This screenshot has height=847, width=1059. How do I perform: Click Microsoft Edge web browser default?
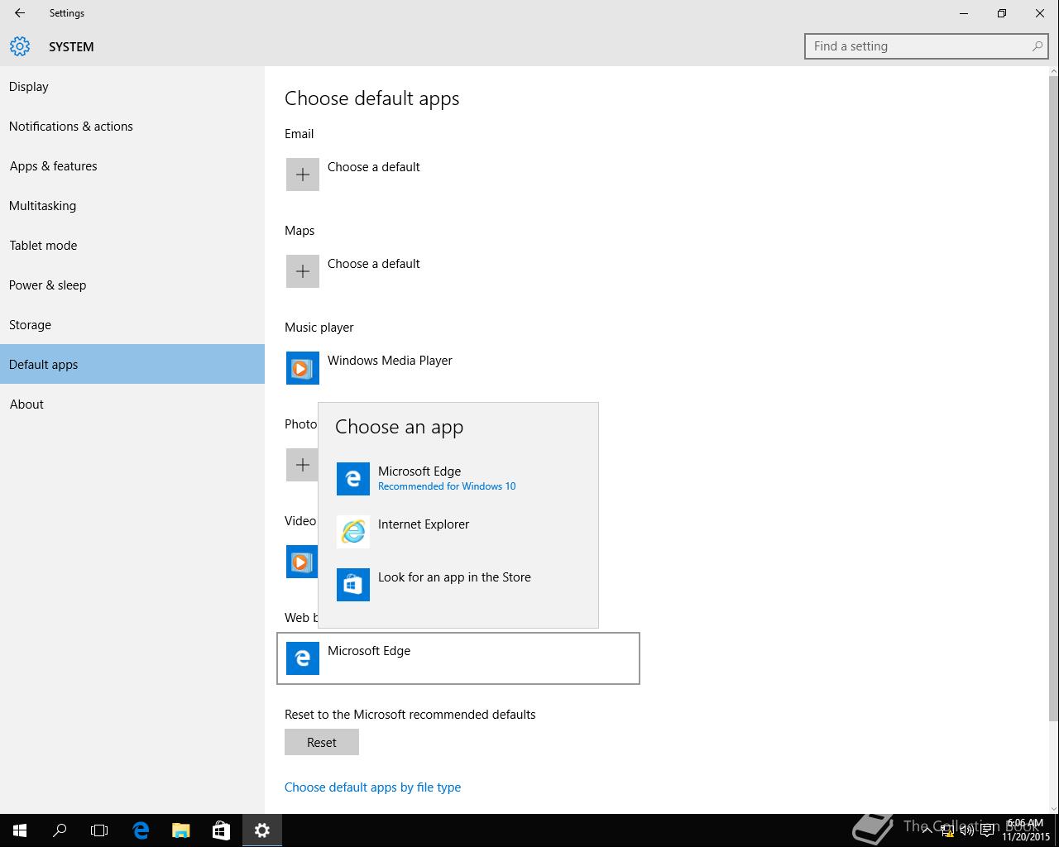tap(458, 658)
